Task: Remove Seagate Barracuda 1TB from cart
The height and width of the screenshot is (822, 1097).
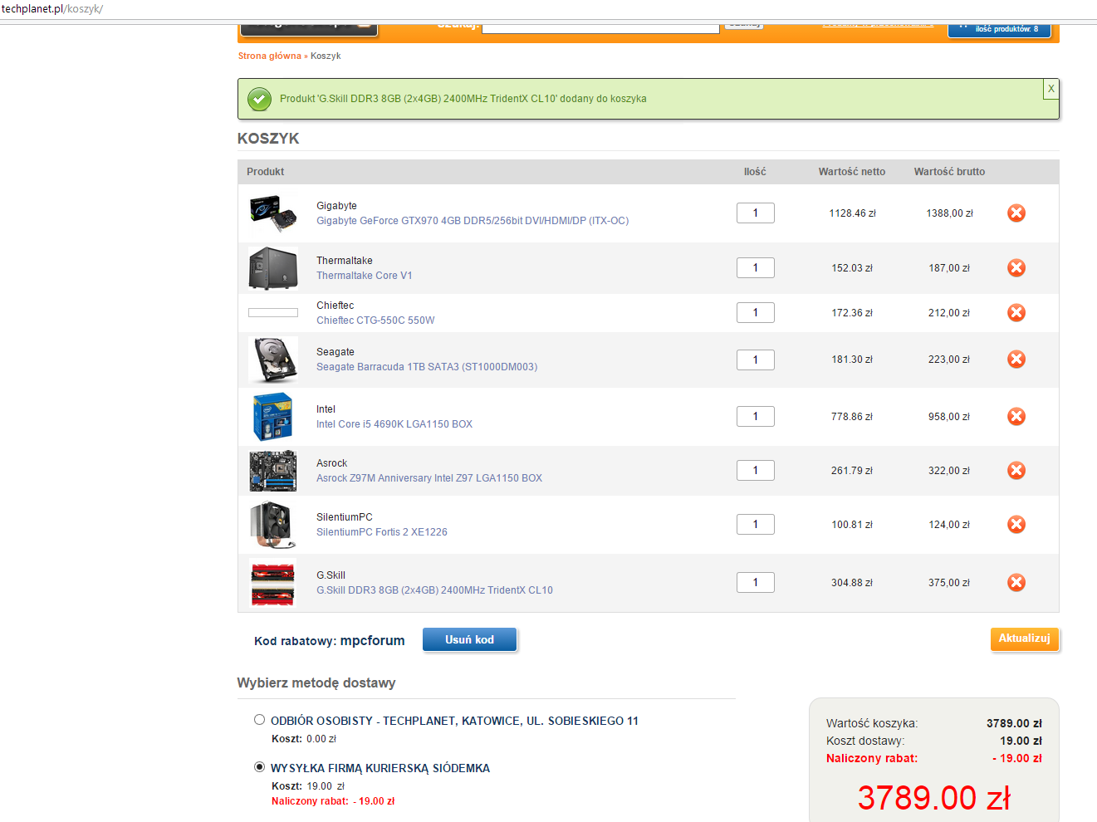Action: click(x=1016, y=360)
